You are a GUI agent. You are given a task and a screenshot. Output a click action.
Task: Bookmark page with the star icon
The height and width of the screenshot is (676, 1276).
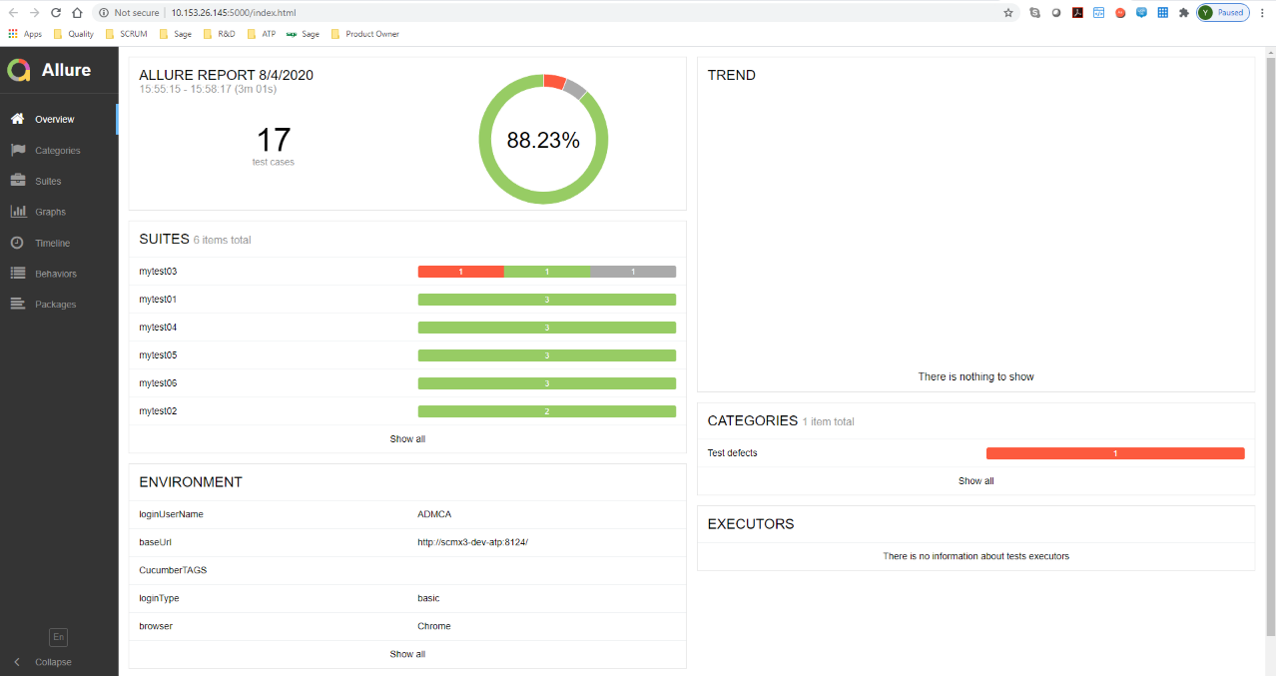click(1008, 13)
